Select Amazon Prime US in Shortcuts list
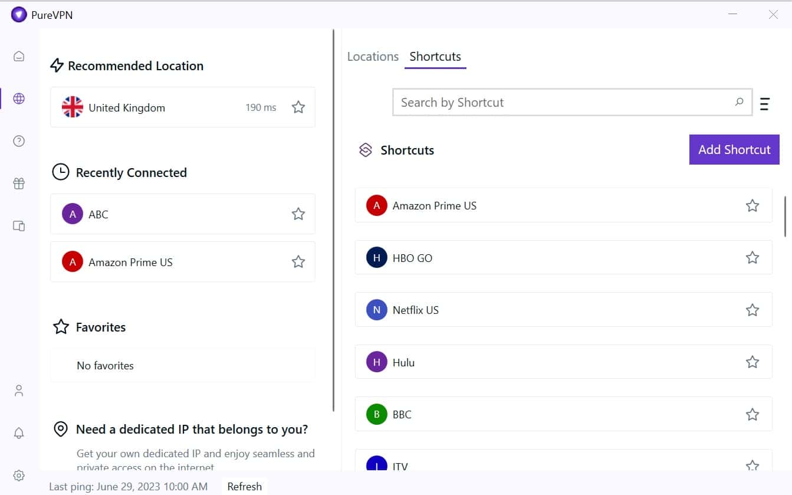The width and height of the screenshot is (792, 495). click(563, 205)
